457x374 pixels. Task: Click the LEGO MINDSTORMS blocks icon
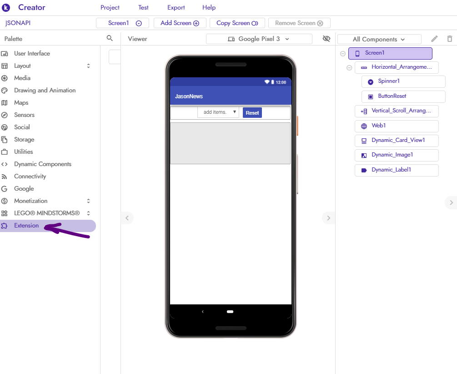(5, 213)
